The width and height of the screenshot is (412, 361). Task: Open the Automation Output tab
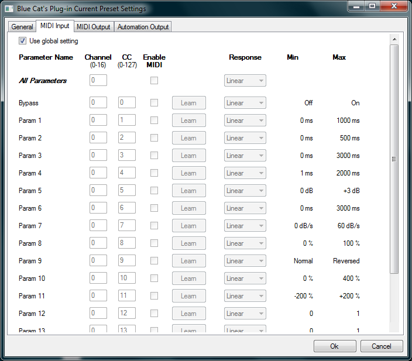click(x=143, y=27)
